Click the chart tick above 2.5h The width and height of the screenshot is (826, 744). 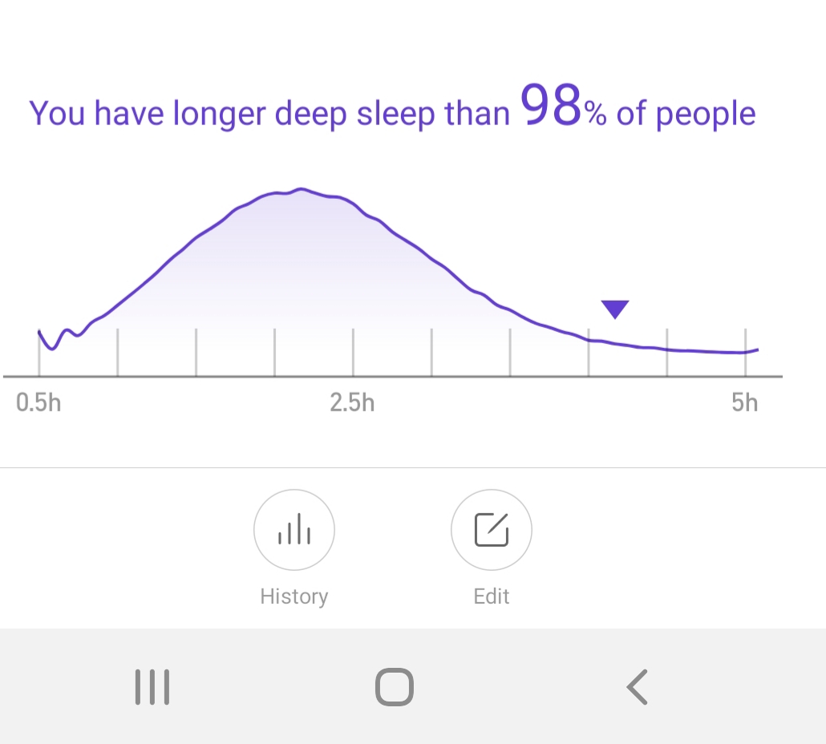click(x=353, y=352)
